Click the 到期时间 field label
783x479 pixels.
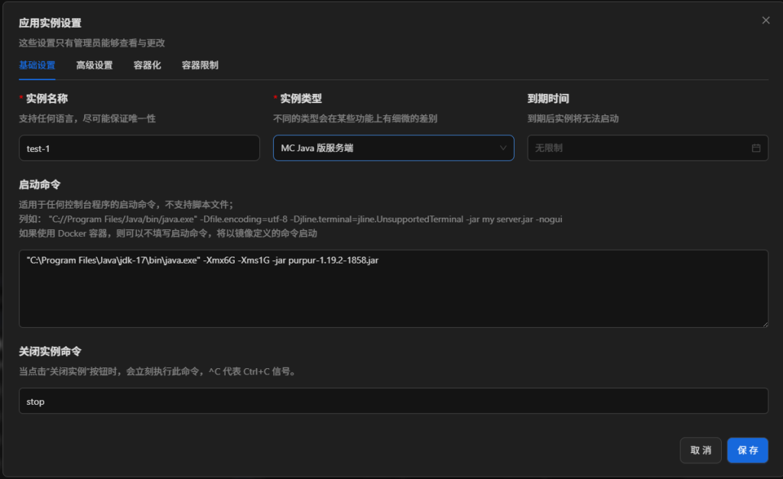(547, 99)
